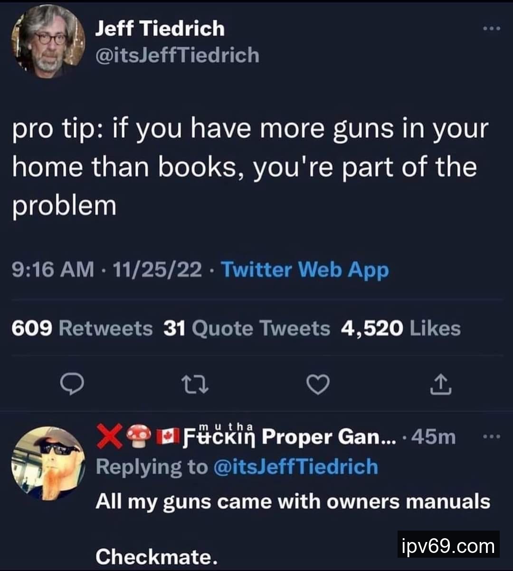Click the reply speech bubble icon
Image resolution: width=513 pixels, height=571 pixels.
tap(74, 384)
